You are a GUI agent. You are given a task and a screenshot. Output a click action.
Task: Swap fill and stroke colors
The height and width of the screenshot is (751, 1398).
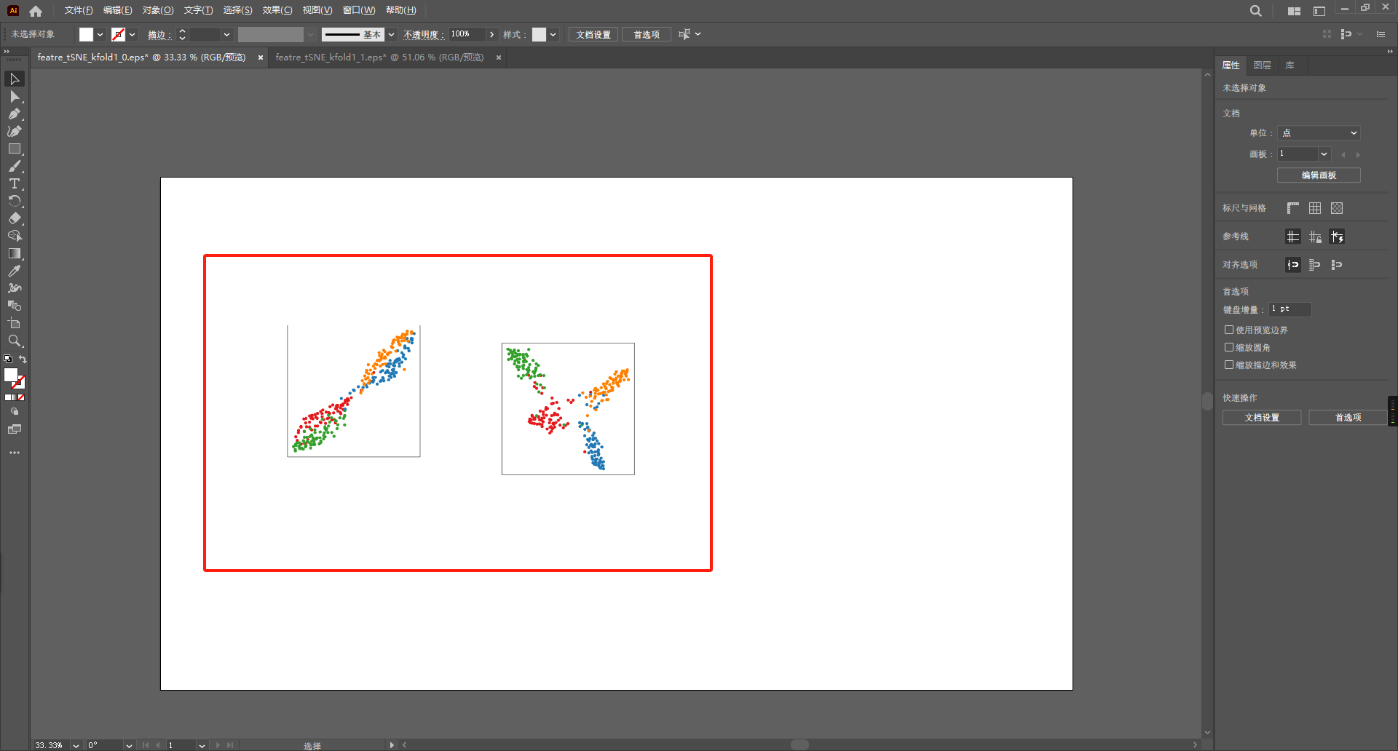(x=23, y=359)
